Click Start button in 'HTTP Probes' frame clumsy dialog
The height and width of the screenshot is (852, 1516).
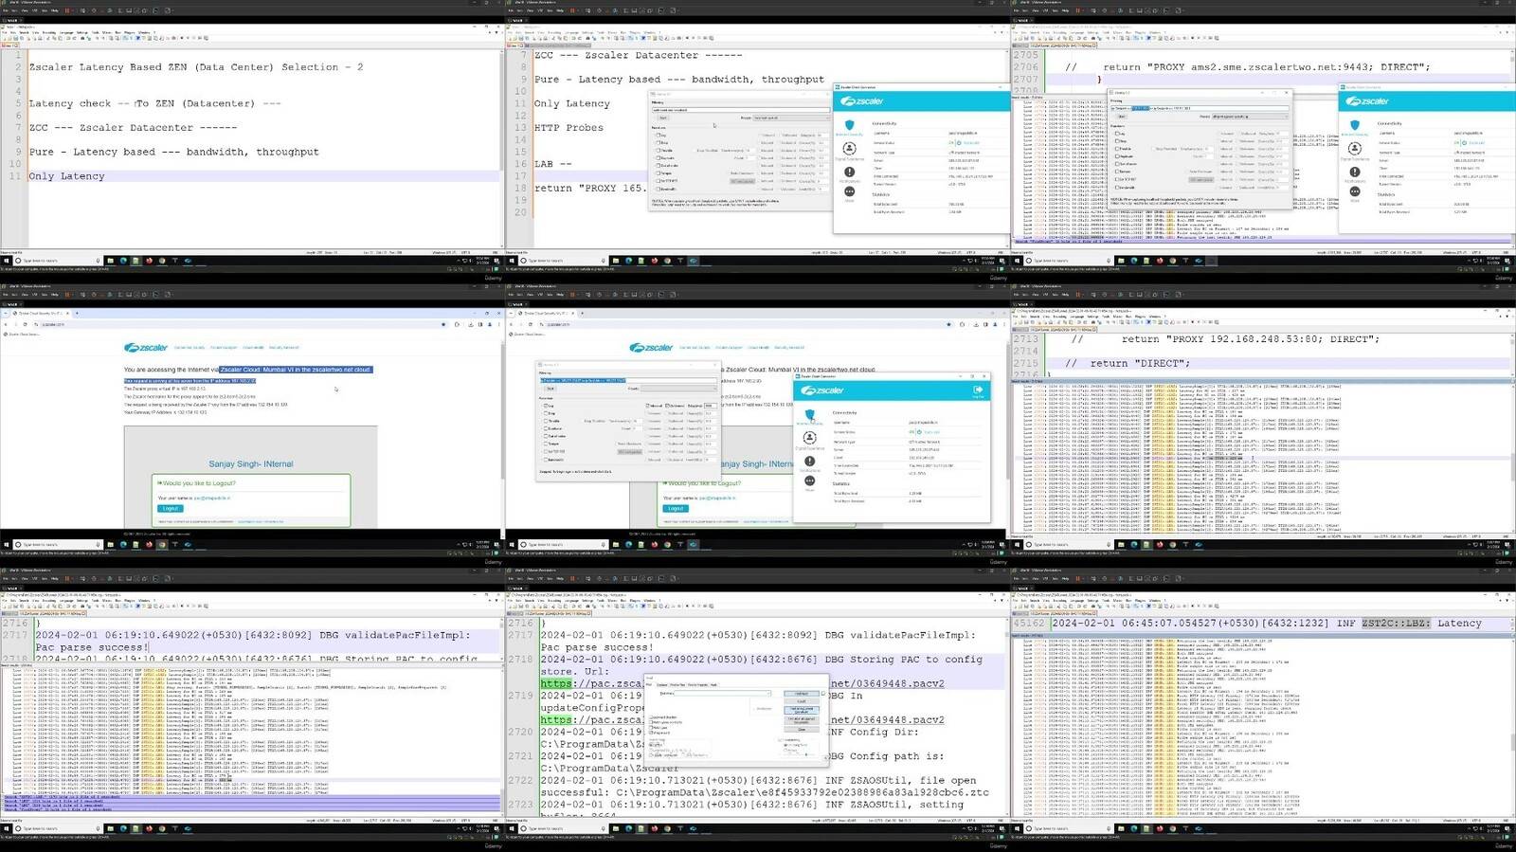(662, 118)
